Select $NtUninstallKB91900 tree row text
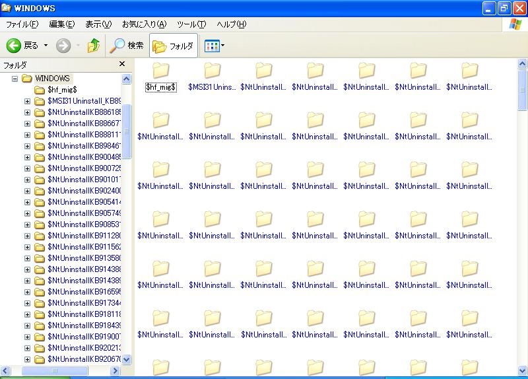 click(x=84, y=337)
